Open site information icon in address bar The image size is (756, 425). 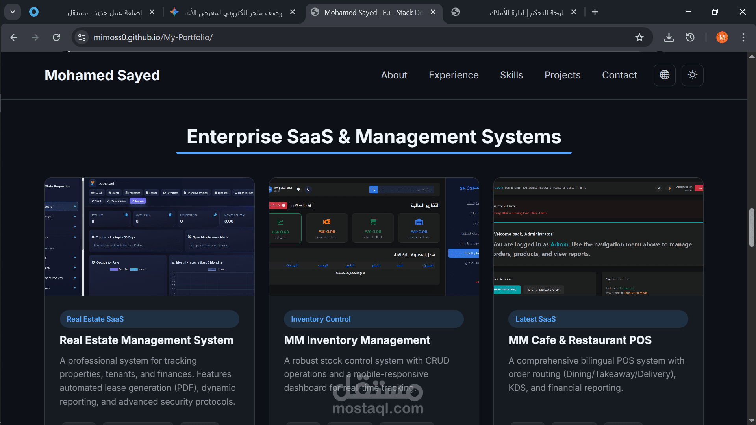(82, 37)
